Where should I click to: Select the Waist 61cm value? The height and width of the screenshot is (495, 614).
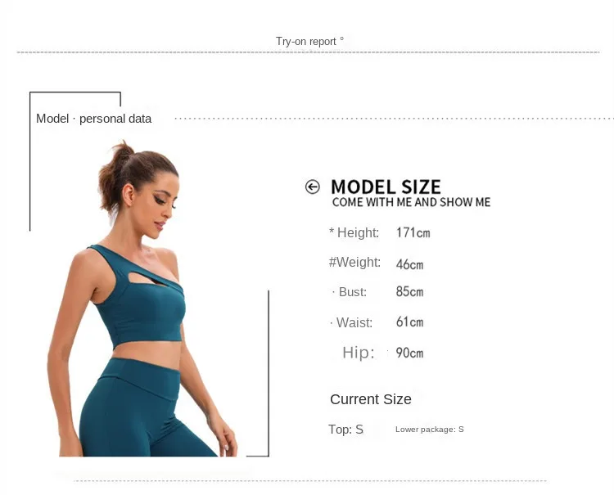pos(409,322)
